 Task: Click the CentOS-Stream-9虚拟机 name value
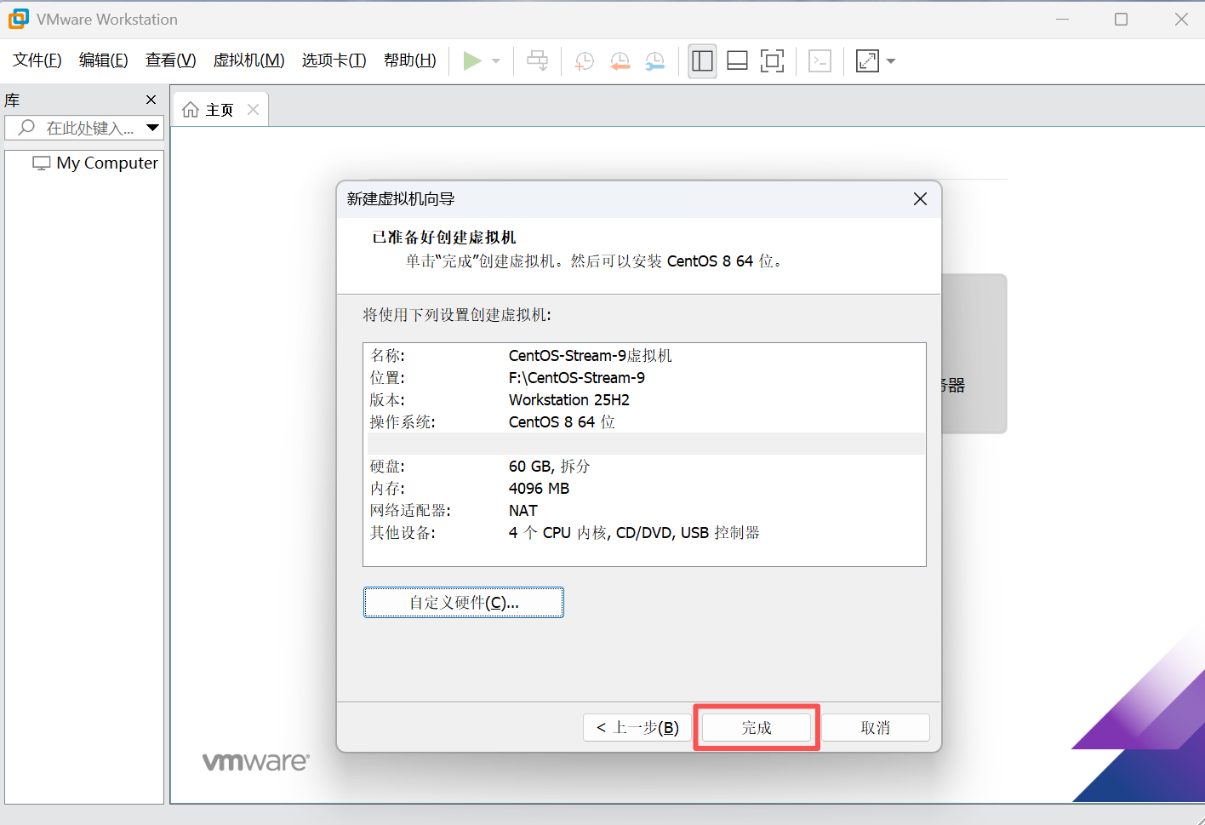(590, 355)
